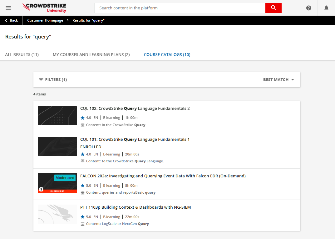This screenshot has height=239, width=335.
Task: Click the ENROLLED label under CQL 101
Action: tap(91, 147)
